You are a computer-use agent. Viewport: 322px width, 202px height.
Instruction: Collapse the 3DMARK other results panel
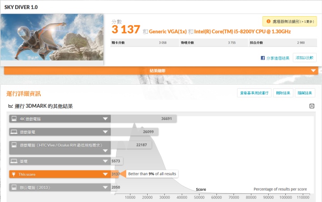point(312,106)
